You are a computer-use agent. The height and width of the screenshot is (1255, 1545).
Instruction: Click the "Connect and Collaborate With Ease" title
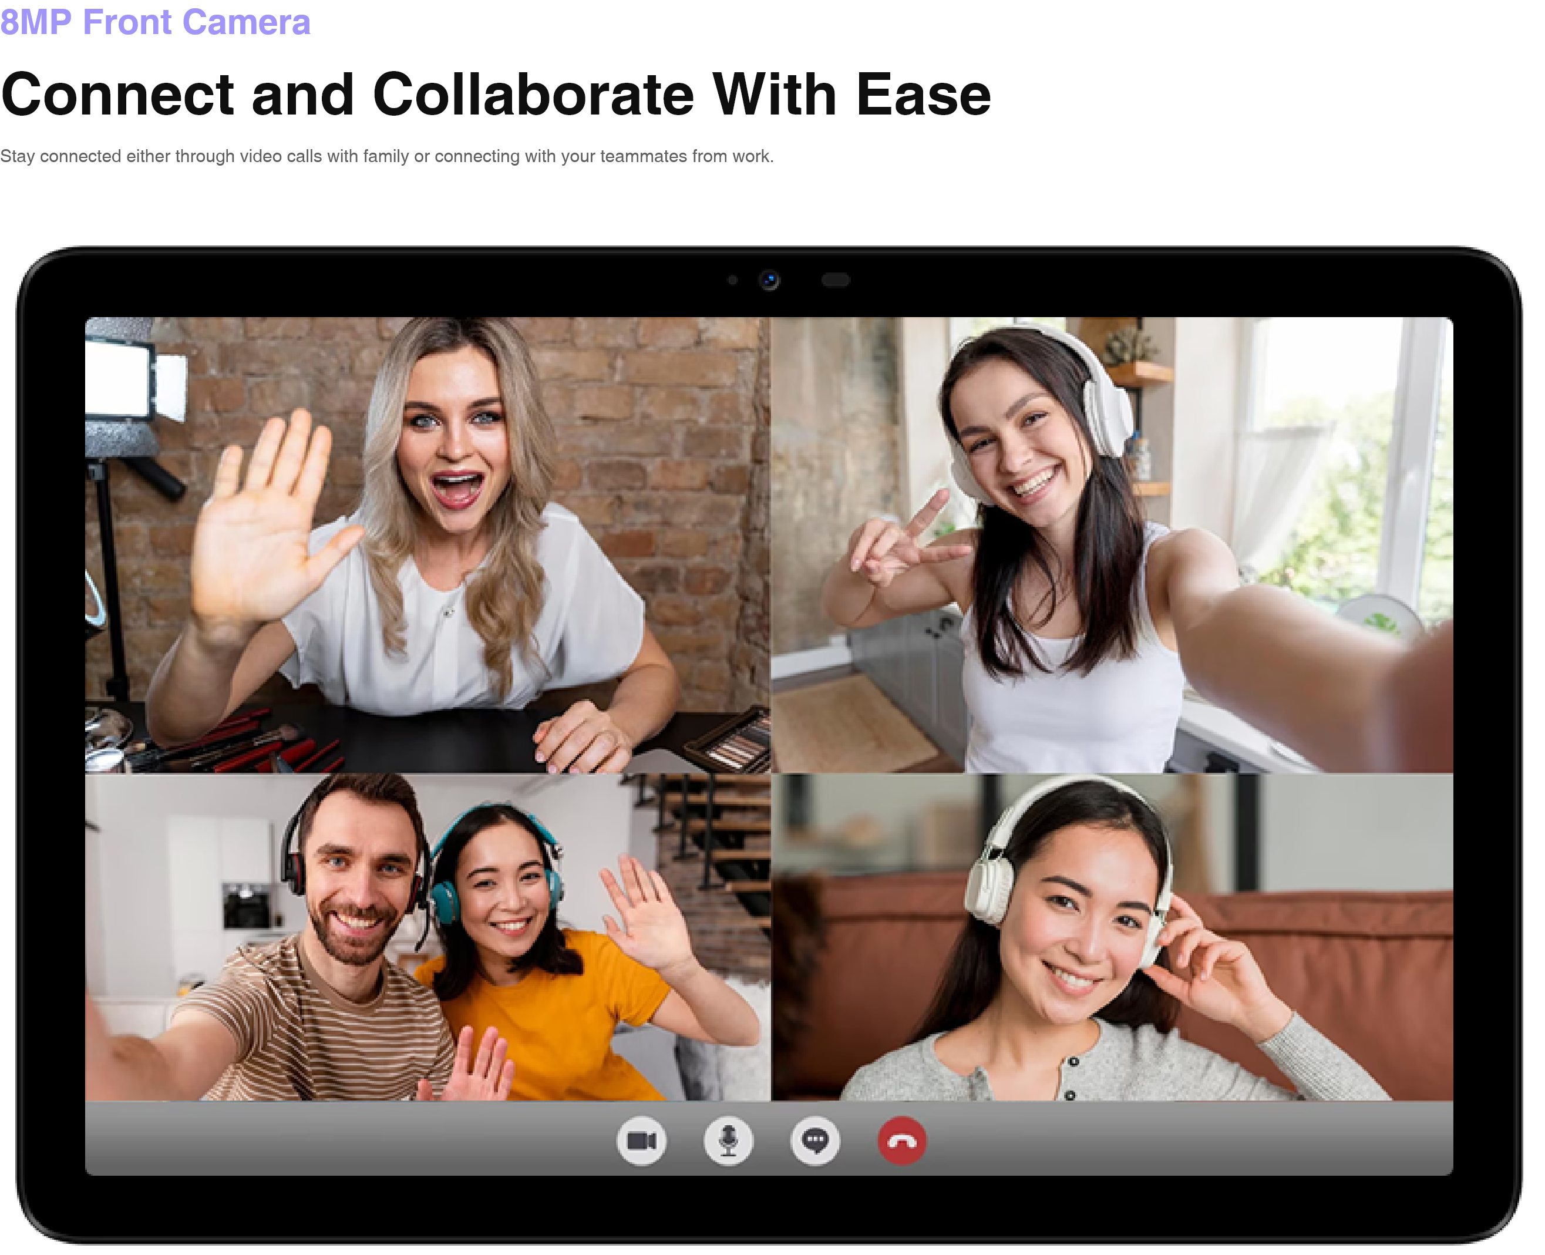tap(496, 95)
